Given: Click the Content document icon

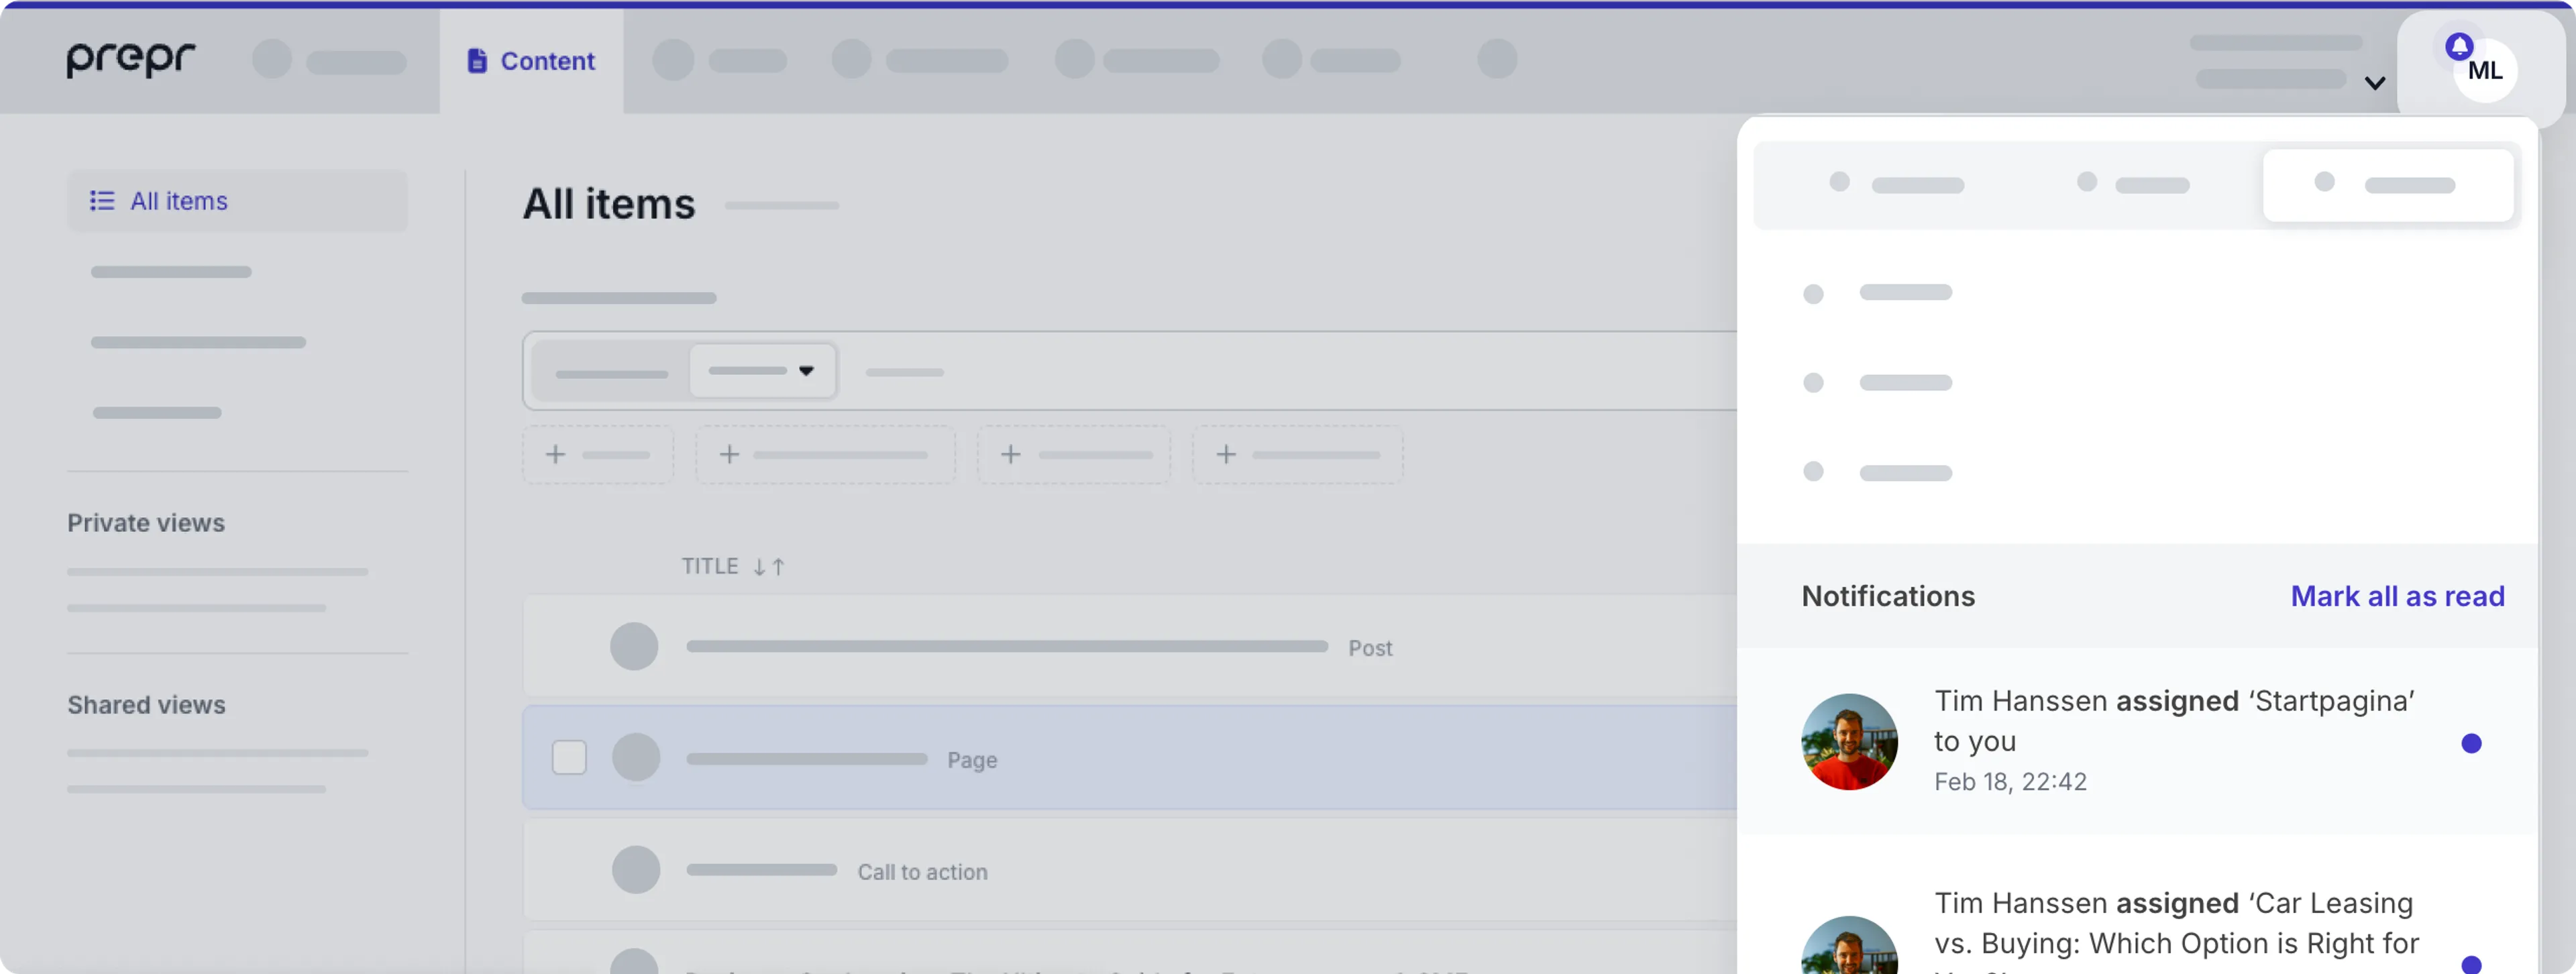Looking at the screenshot, I should (478, 61).
